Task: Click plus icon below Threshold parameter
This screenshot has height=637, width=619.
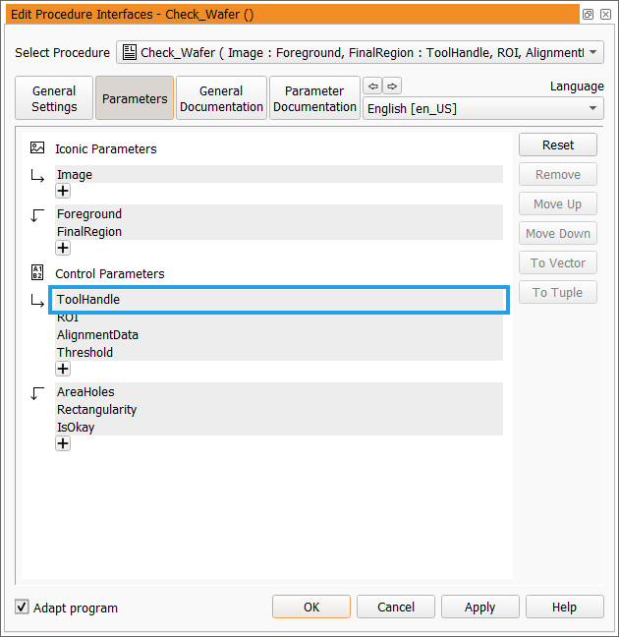Action: (63, 369)
